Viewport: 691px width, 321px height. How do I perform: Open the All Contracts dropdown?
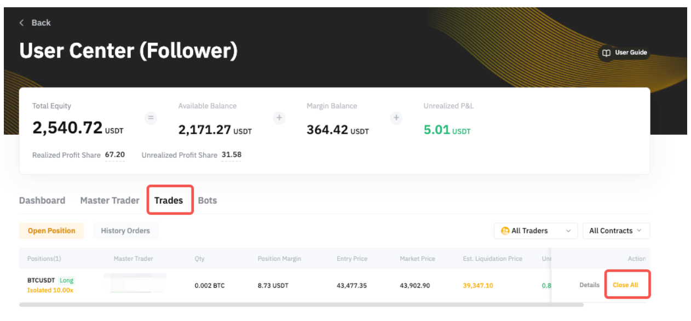coord(615,231)
